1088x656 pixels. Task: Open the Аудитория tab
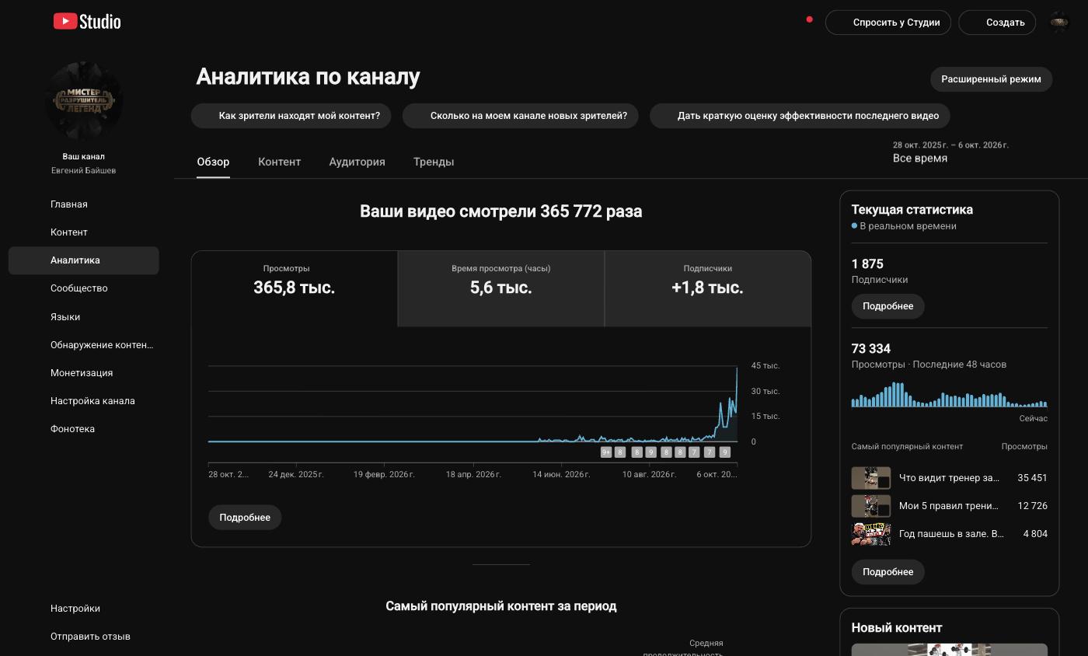pos(357,162)
